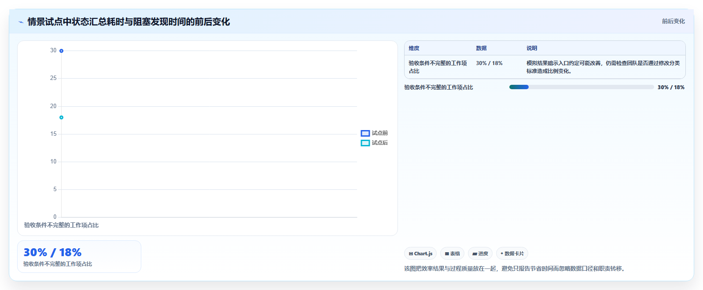Click the 试点后 legend label

(379, 143)
